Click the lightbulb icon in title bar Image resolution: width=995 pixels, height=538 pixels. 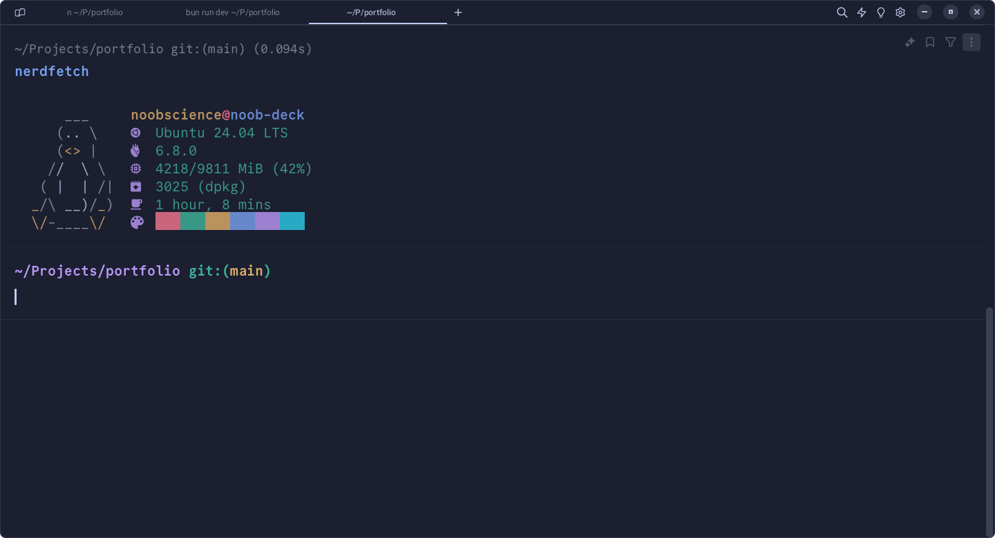click(x=881, y=12)
